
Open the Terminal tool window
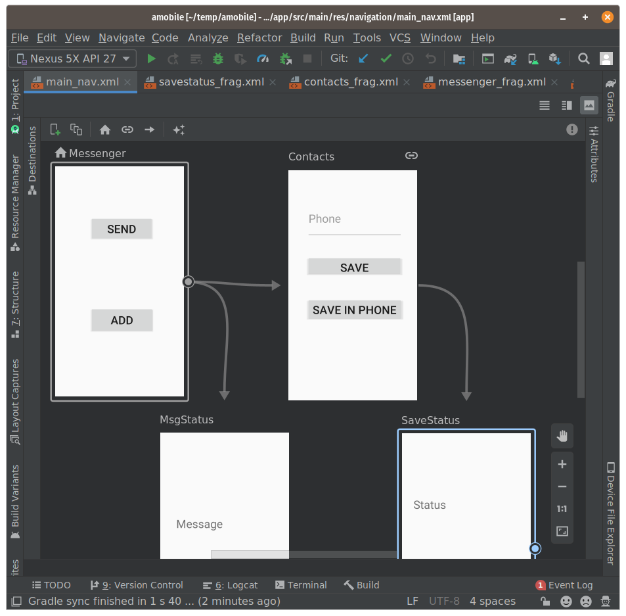point(301,585)
